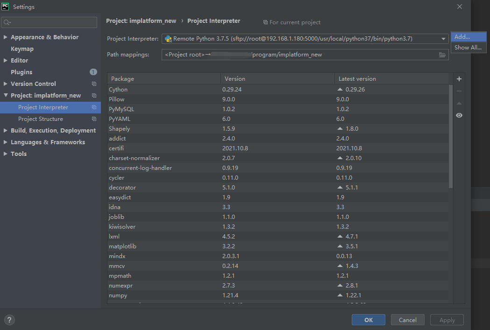Screen dimensions: 490x330
Task: Click the install package plus icon
Action: [459, 79]
